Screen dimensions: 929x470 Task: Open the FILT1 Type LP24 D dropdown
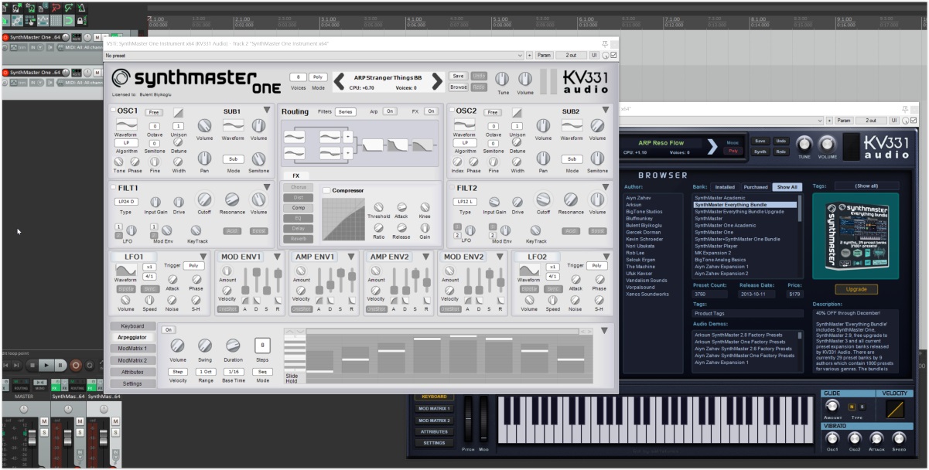click(126, 202)
